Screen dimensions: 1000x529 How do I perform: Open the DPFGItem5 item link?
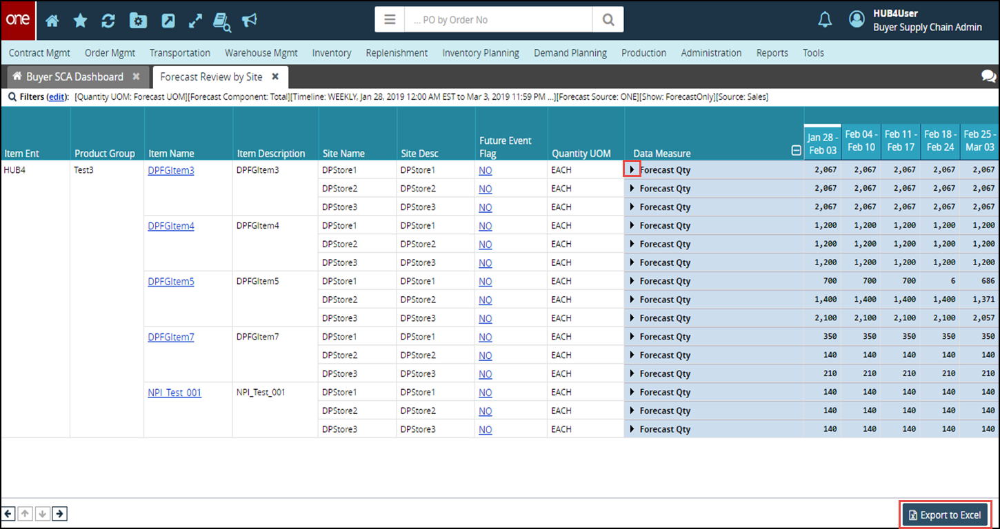[x=171, y=281]
